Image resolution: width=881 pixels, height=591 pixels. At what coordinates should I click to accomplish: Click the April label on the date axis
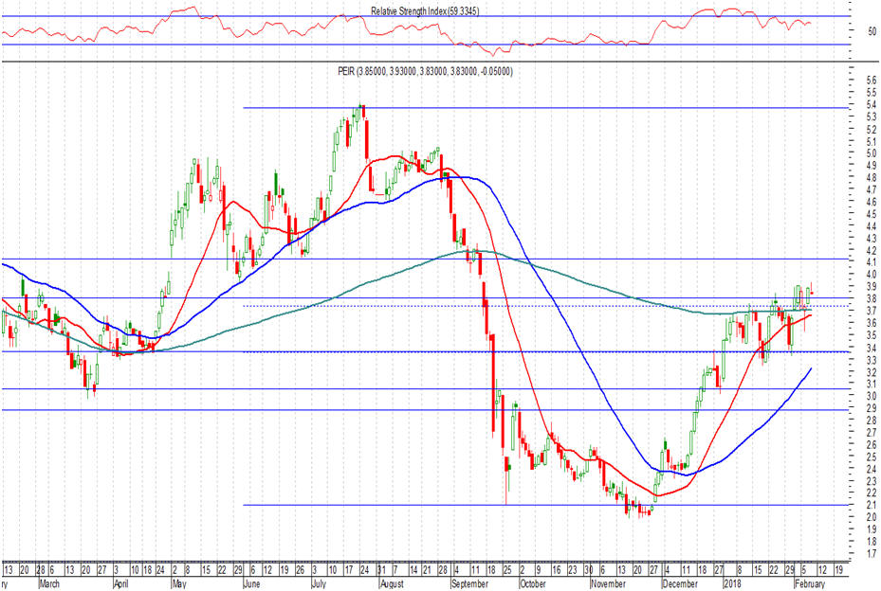[x=120, y=583]
